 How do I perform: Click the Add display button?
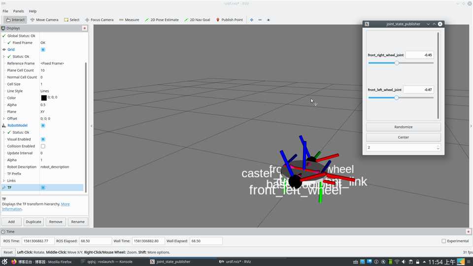[11, 222]
